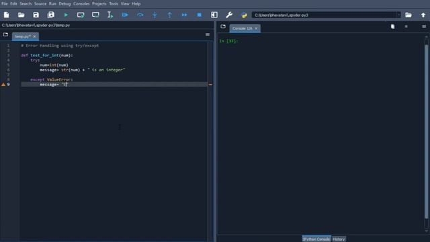Open the View menu

click(125, 4)
